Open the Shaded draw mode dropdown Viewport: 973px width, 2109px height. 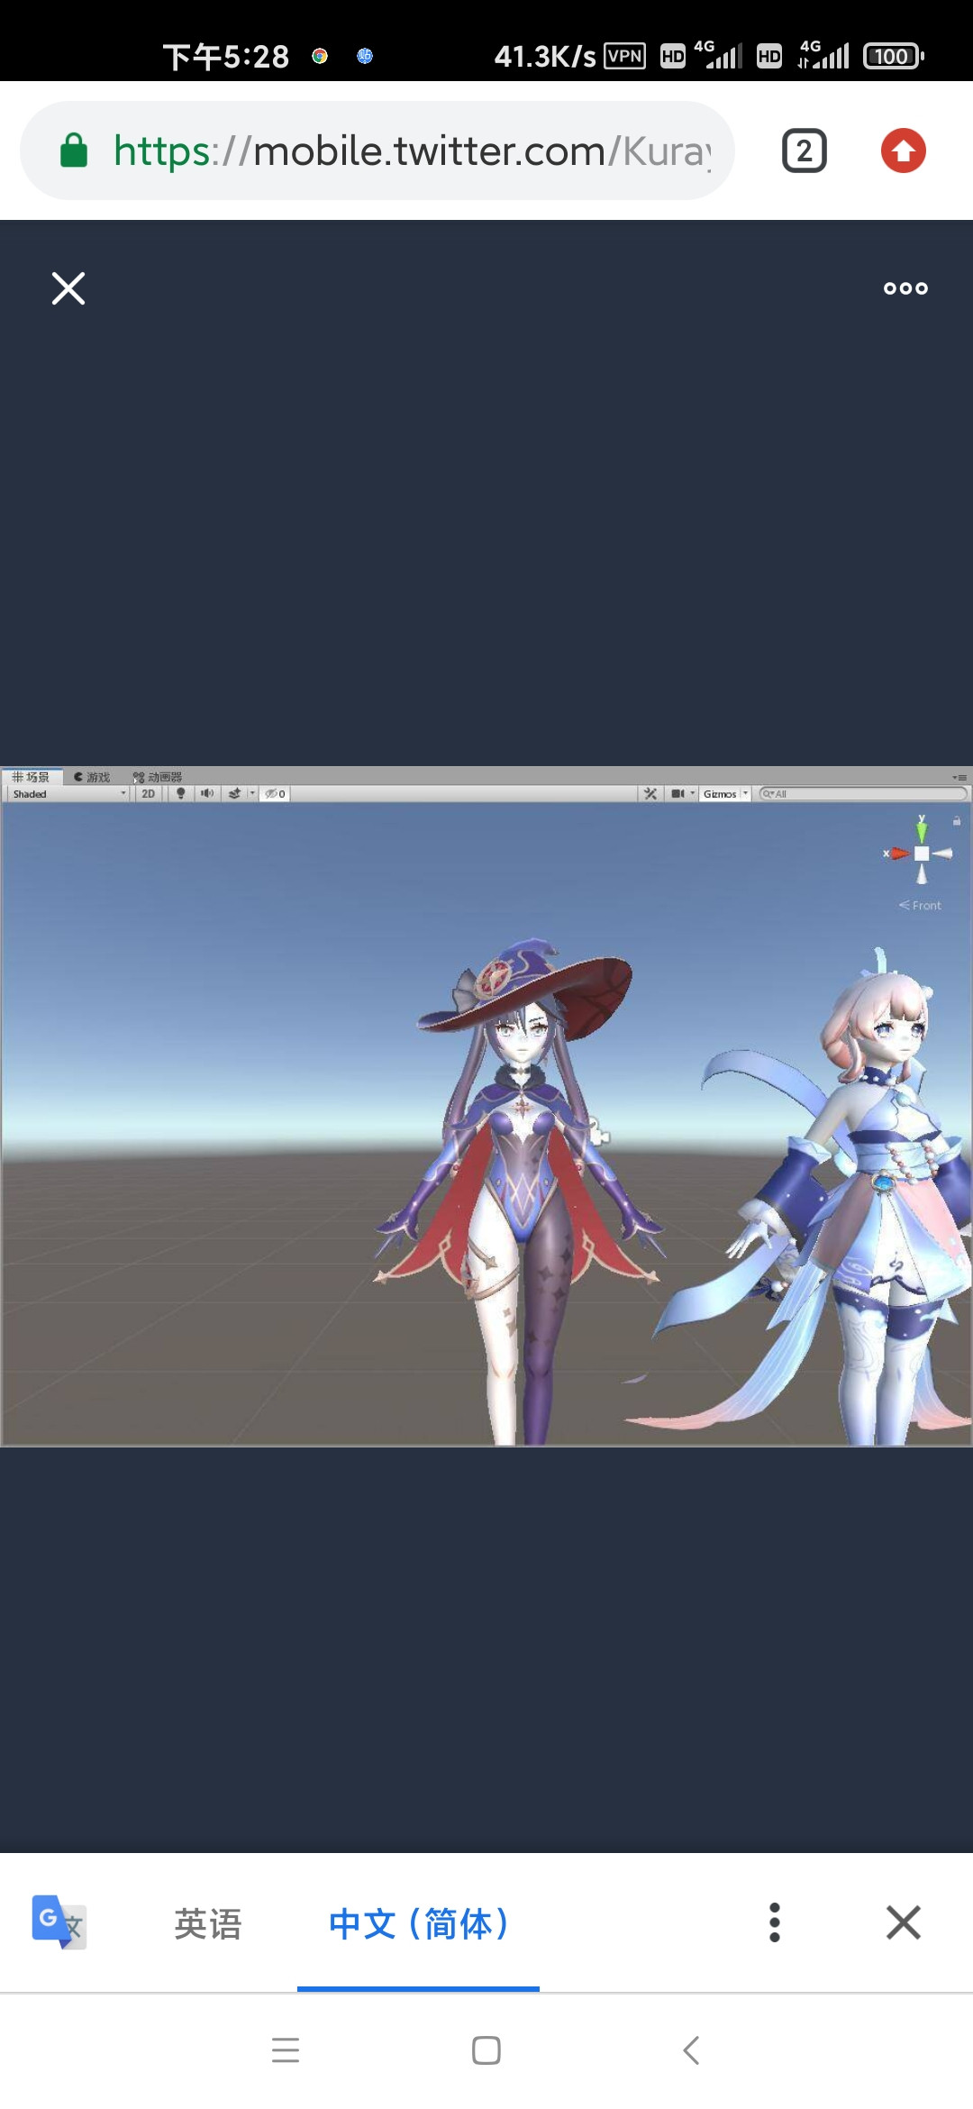point(68,794)
